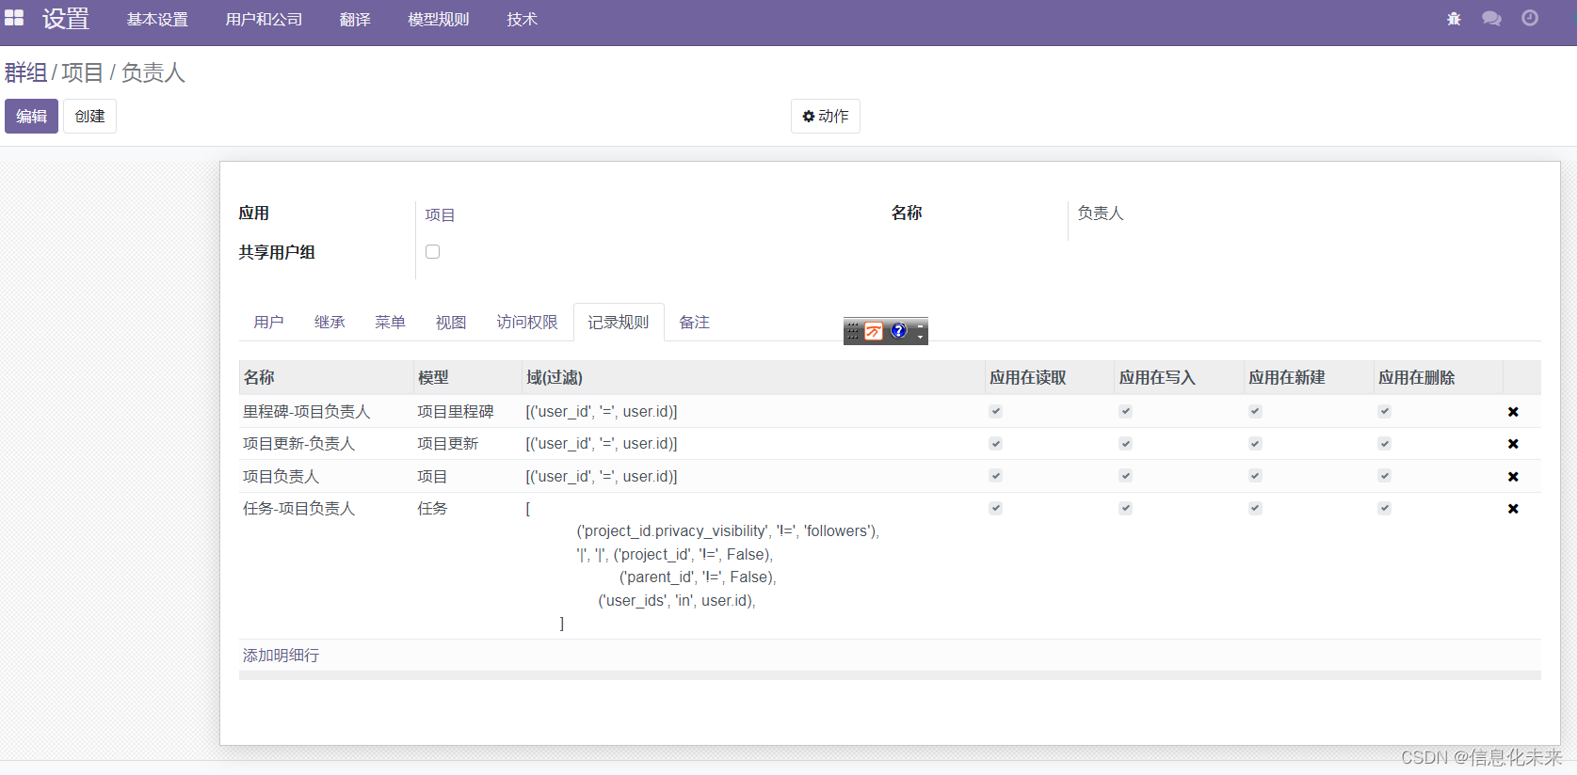Switch to the 继承 tab
This screenshot has height=775, width=1577.
click(x=330, y=323)
